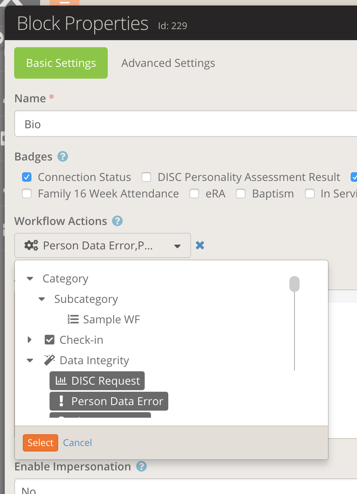Open the Enable Impersonation help icon
Image resolution: width=357 pixels, height=494 pixels.
coord(140,466)
